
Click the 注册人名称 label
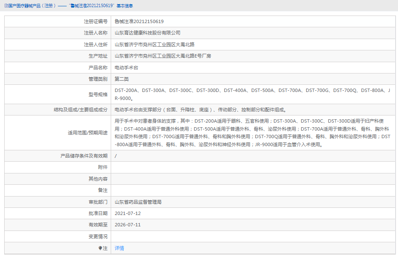(96, 33)
